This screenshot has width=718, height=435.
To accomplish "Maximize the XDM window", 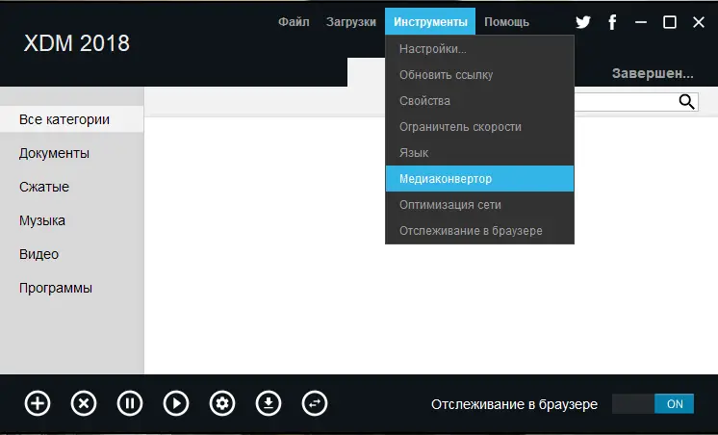I will coord(670,22).
